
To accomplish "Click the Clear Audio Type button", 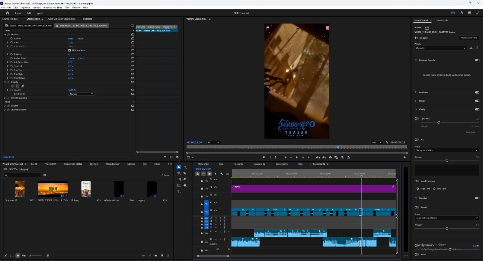I will pyautogui.click(x=469, y=38).
